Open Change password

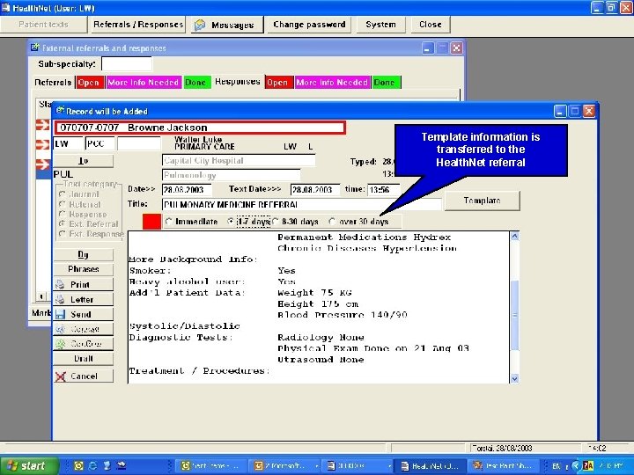tap(309, 25)
